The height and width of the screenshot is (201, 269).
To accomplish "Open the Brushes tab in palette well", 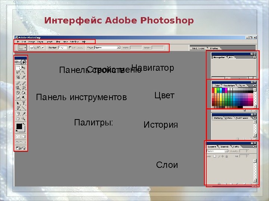I will tap(214, 48).
